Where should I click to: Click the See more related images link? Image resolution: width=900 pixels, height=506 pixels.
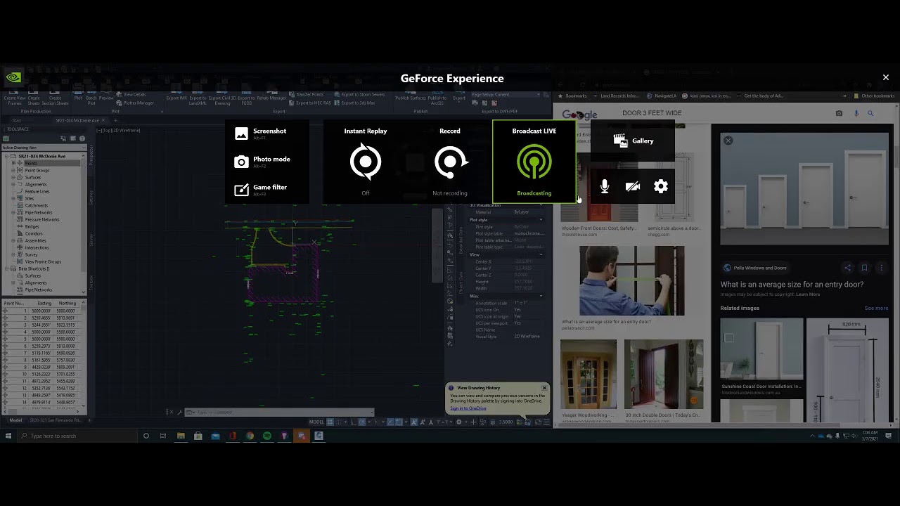point(876,308)
